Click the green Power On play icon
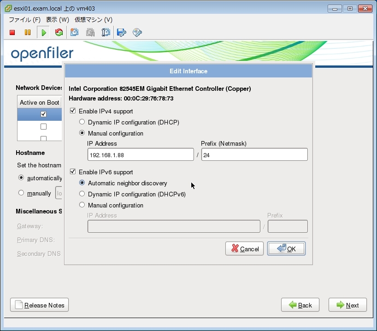 tap(43, 32)
